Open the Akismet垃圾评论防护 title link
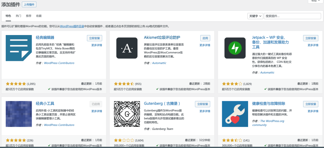The image size is (324, 148). [162, 38]
